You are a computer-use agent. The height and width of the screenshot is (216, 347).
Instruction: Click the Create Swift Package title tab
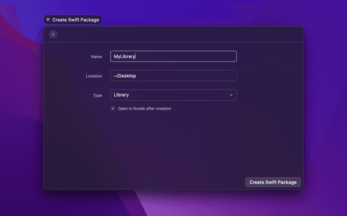[73, 19]
